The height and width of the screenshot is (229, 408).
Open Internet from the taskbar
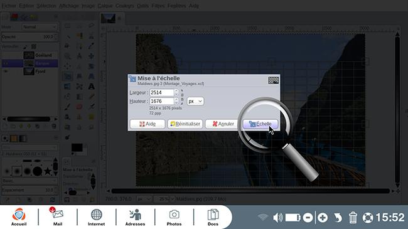coord(96,217)
